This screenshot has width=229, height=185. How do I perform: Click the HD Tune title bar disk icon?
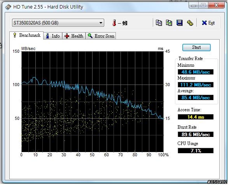coord(8,7)
